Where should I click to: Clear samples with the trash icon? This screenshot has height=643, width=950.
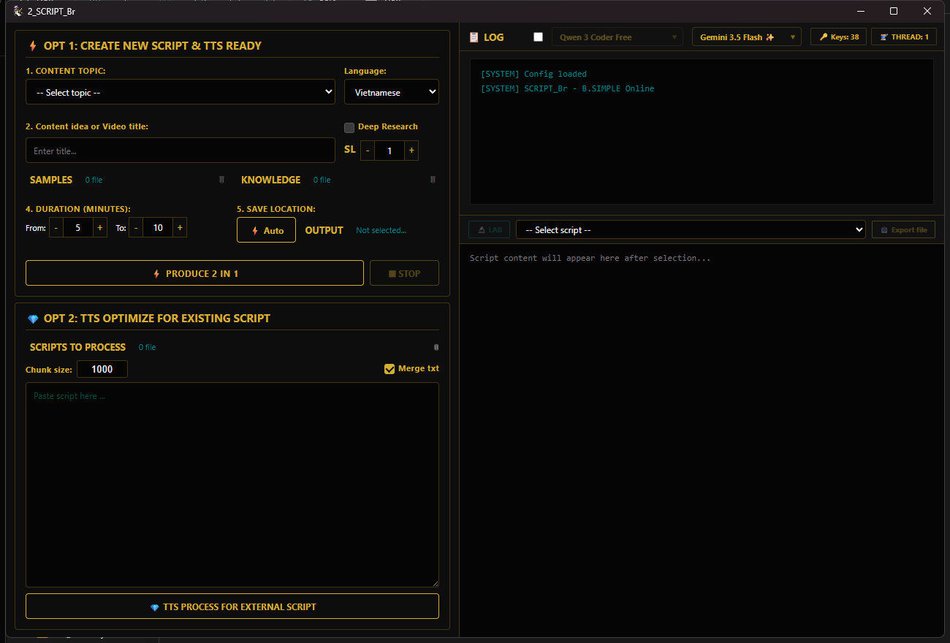point(221,180)
